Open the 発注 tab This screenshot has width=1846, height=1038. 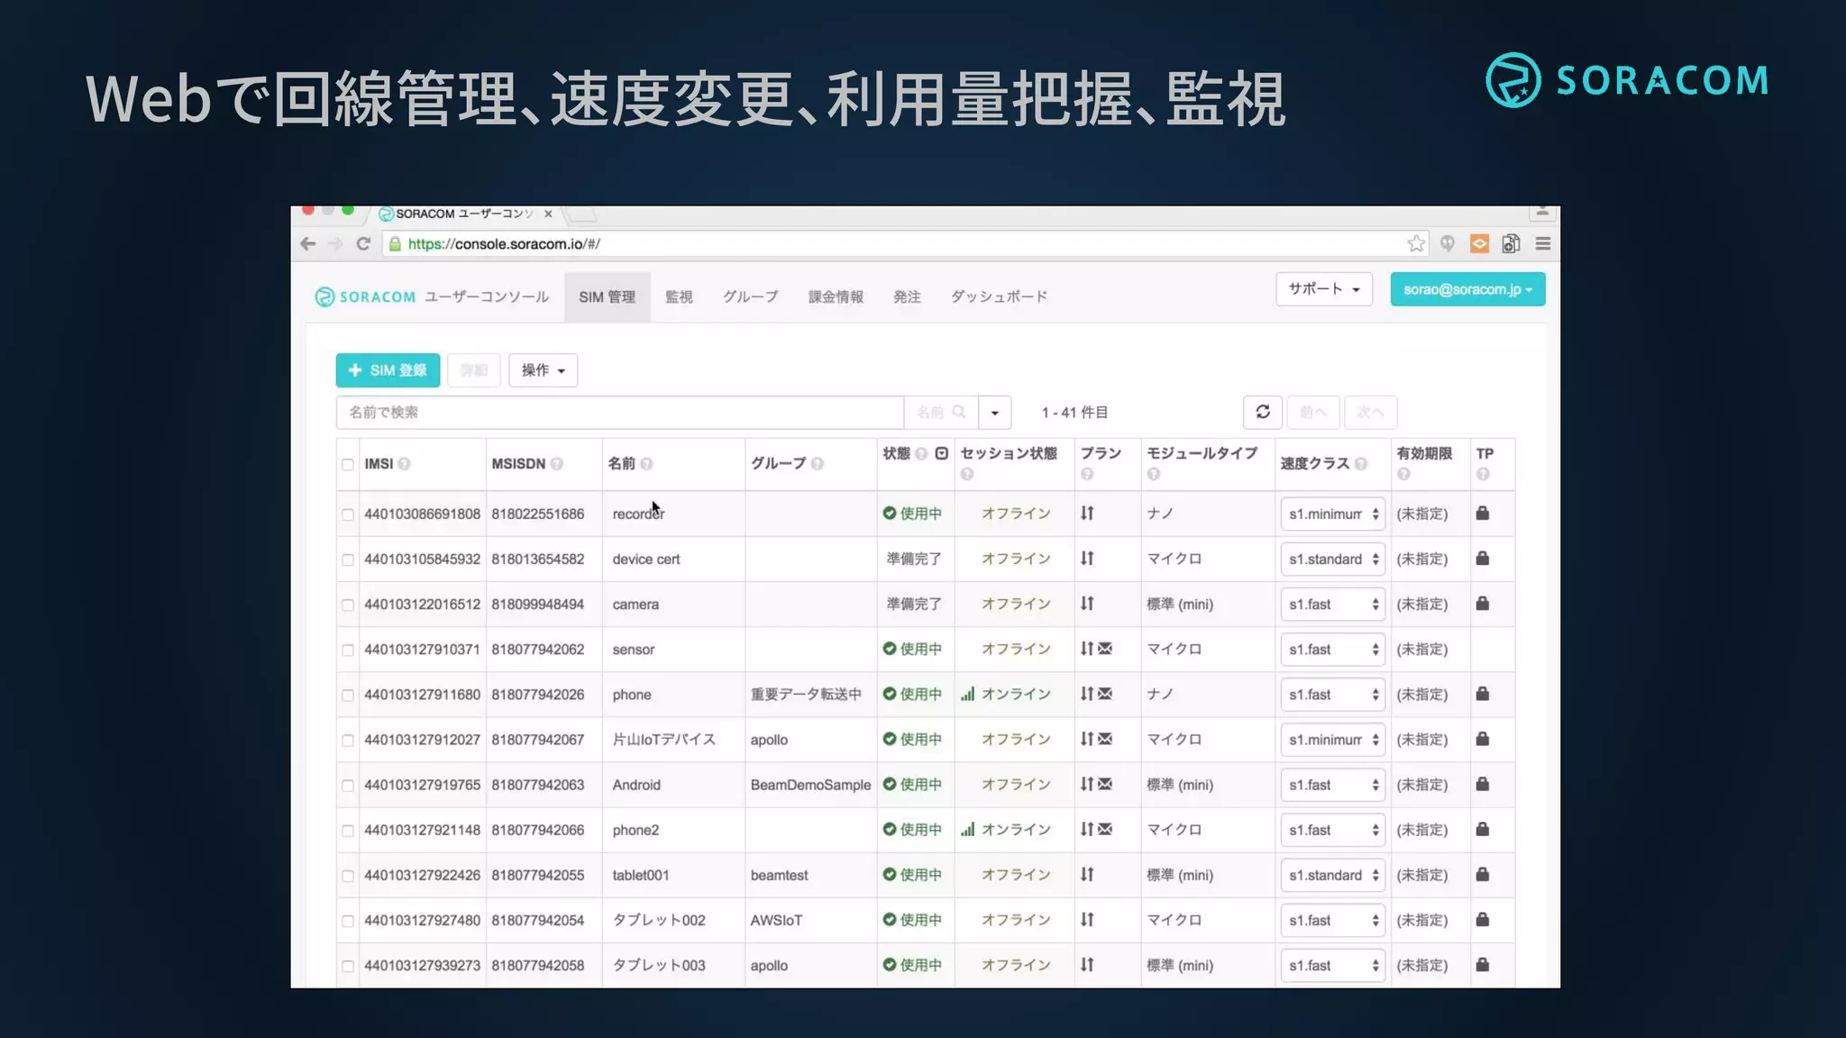coord(907,296)
